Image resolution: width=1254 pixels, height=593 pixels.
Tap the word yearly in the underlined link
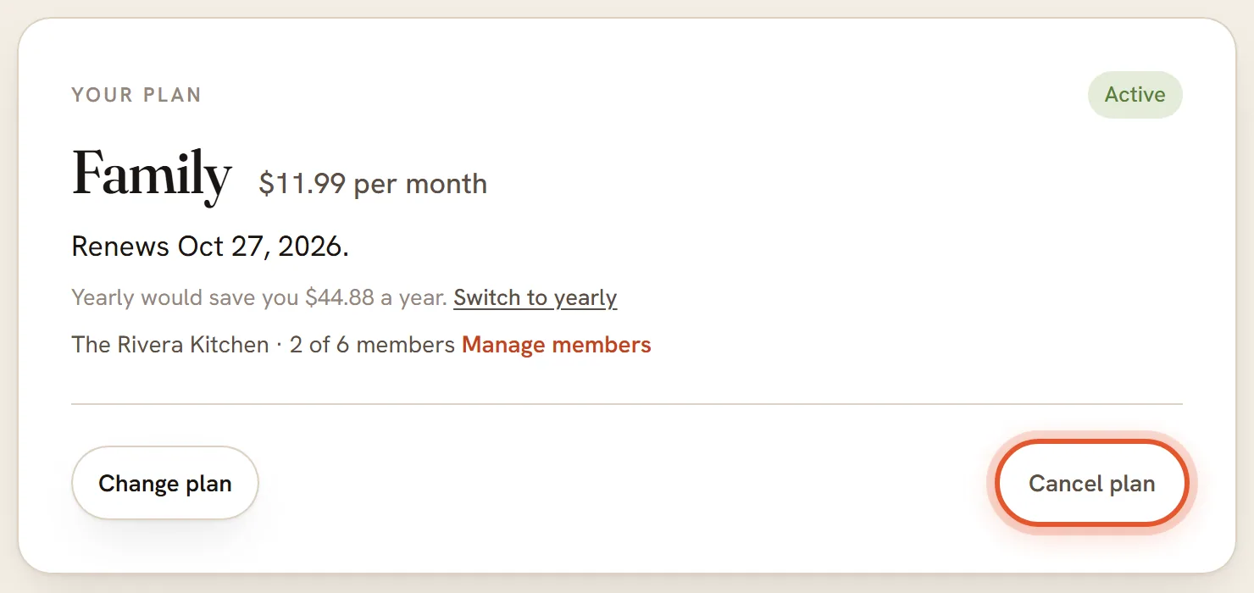click(x=585, y=298)
